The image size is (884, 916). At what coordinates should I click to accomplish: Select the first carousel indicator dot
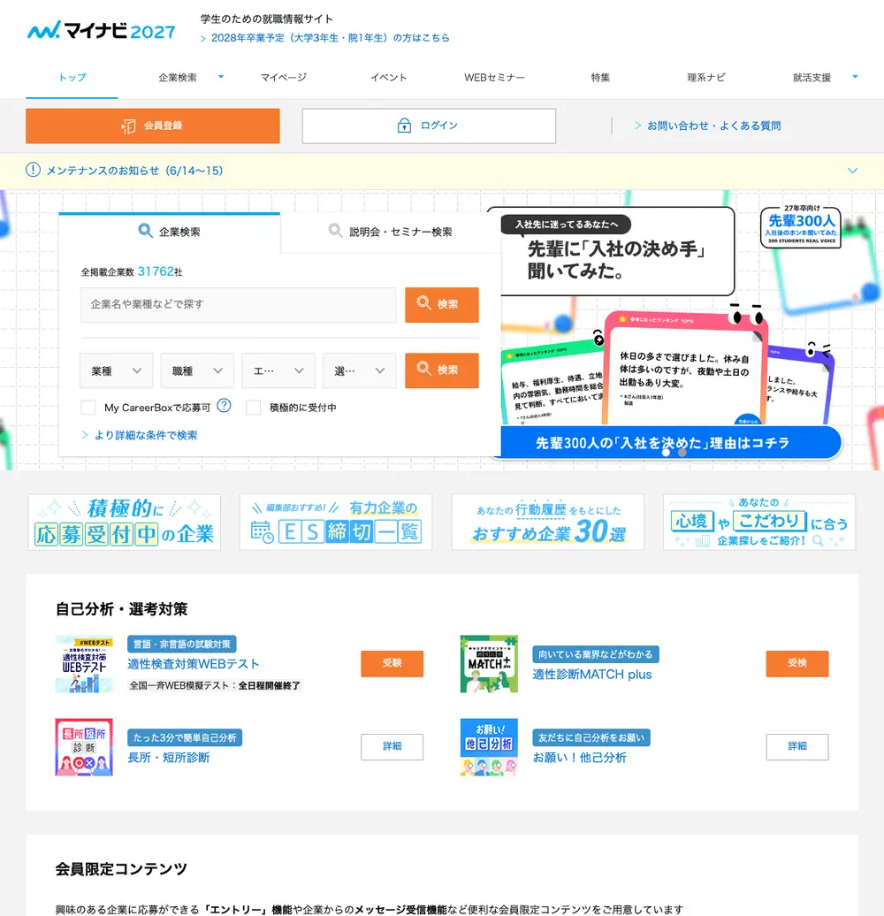pos(667,452)
